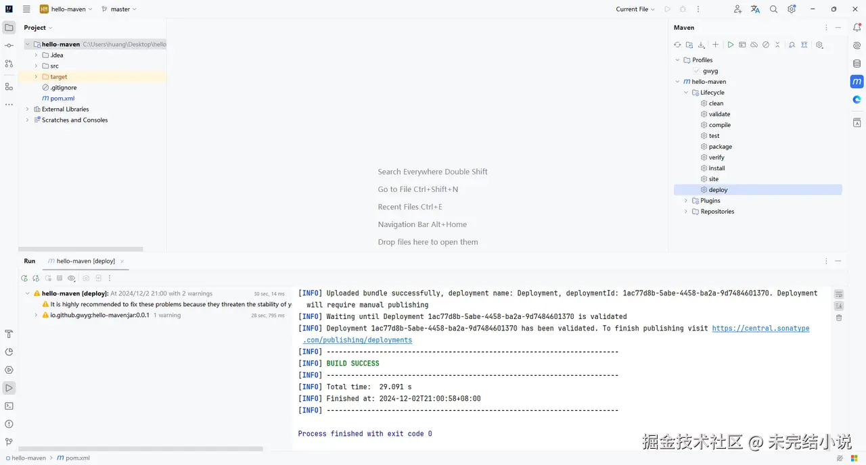Toggle eye view options in Run toolbar
The width and height of the screenshot is (866, 465).
[x=71, y=278]
